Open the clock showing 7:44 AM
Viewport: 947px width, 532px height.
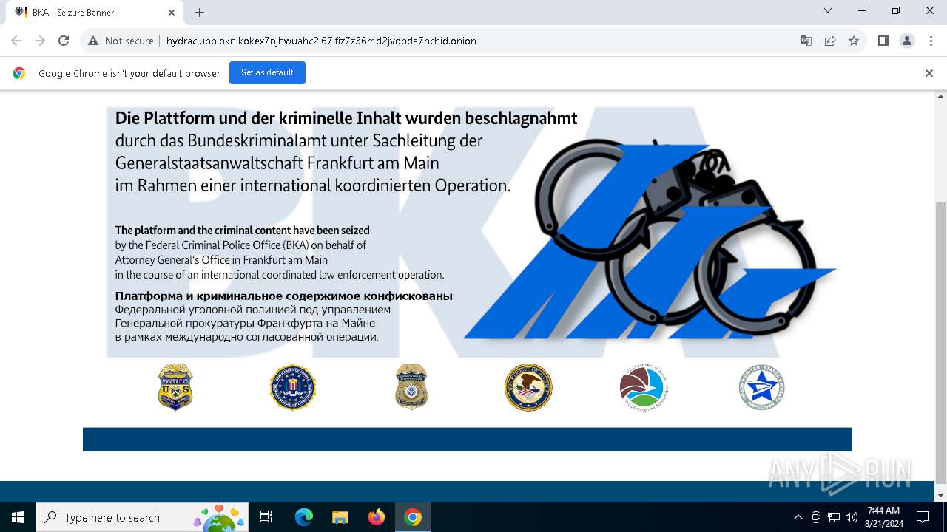(883, 517)
